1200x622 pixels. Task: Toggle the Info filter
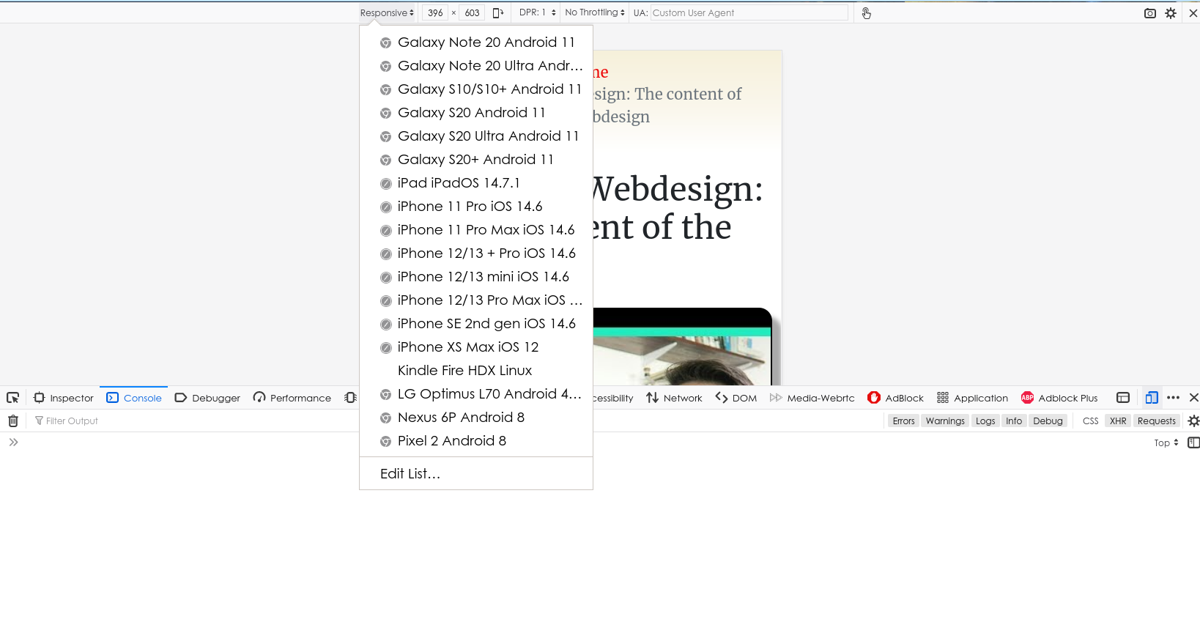[1014, 421]
